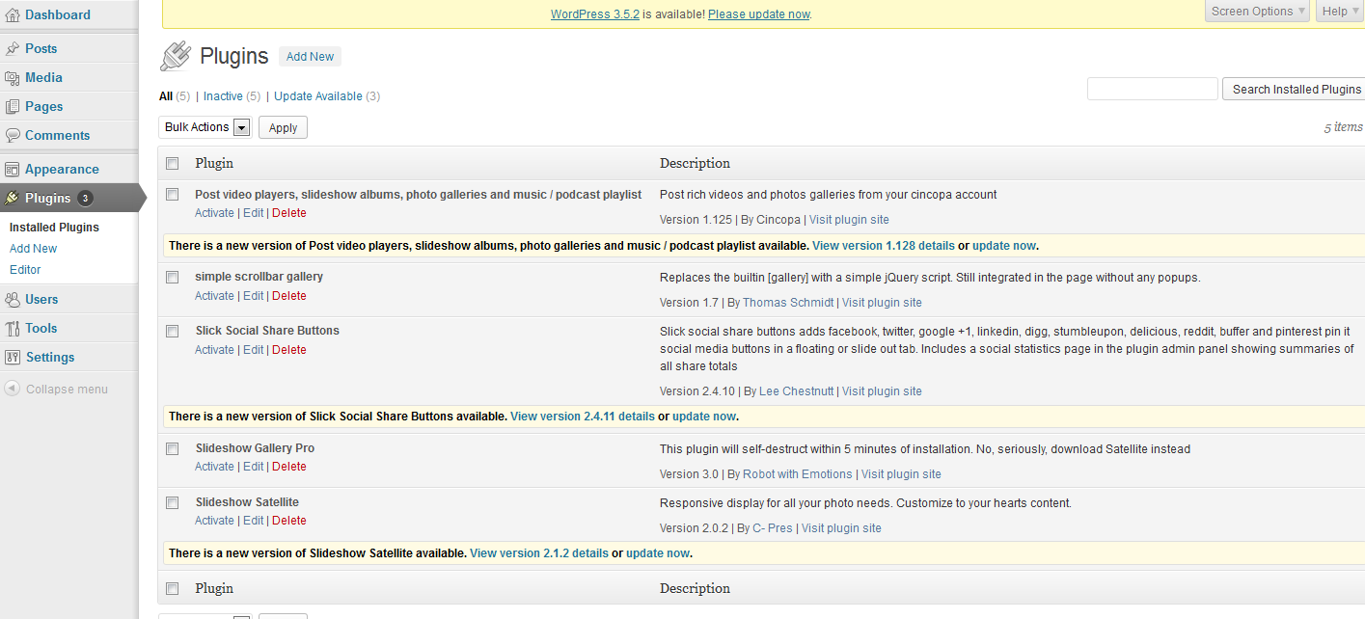The image size is (1365, 619).
Task: Click the Users icon in sidebar
Action: point(13,300)
